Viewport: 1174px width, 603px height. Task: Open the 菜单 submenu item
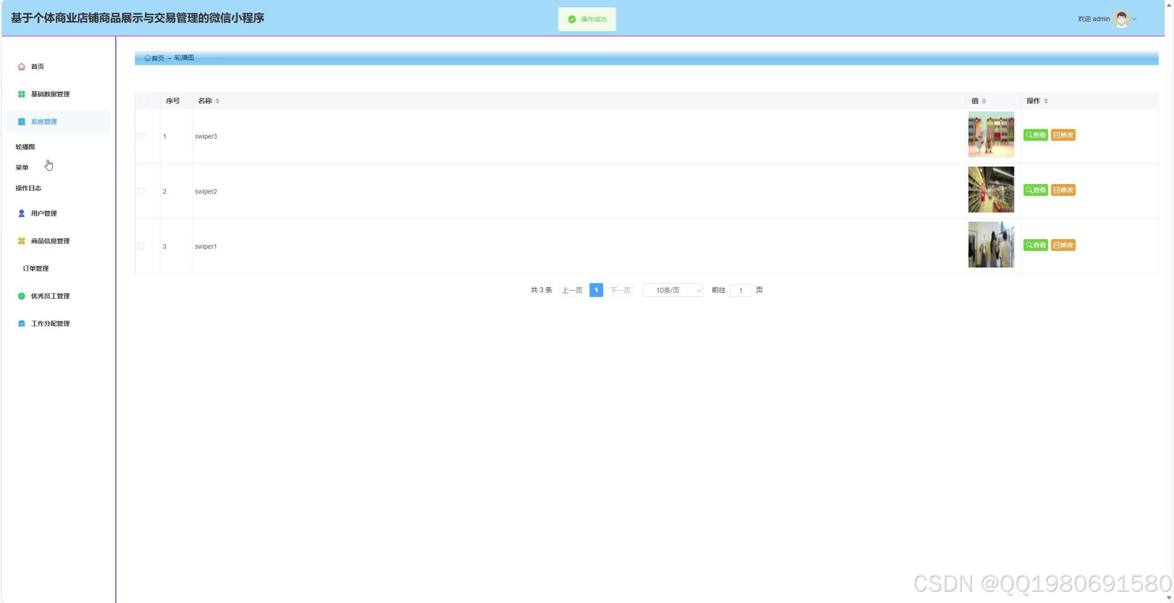[x=22, y=167]
